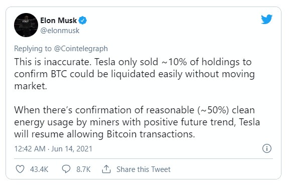Click the 'confirm BTC could be liquidated' line
The height and width of the screenshot is (186, 290).
[x=134, y=74]
